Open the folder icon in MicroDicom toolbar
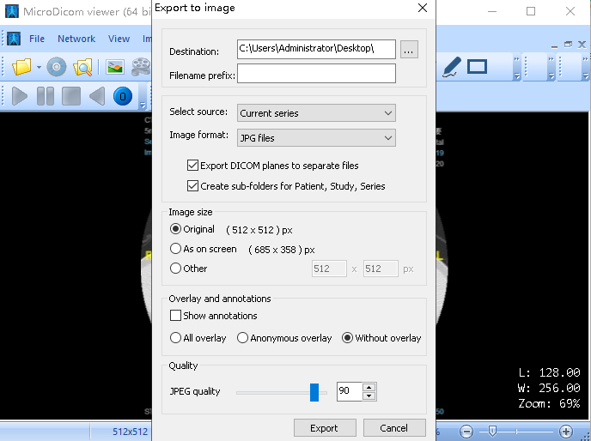The width and height of the screenshot is (591, 441). [x=21, y=67]
